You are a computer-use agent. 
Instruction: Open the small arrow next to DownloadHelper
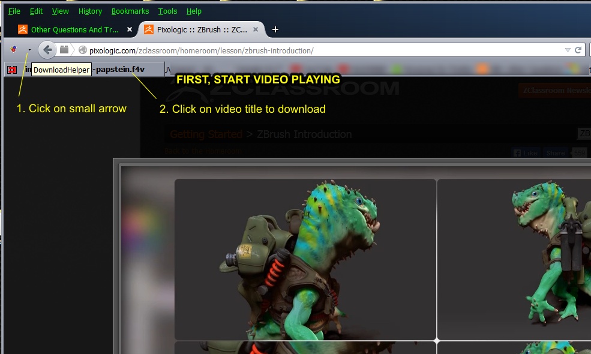[29, 50]
